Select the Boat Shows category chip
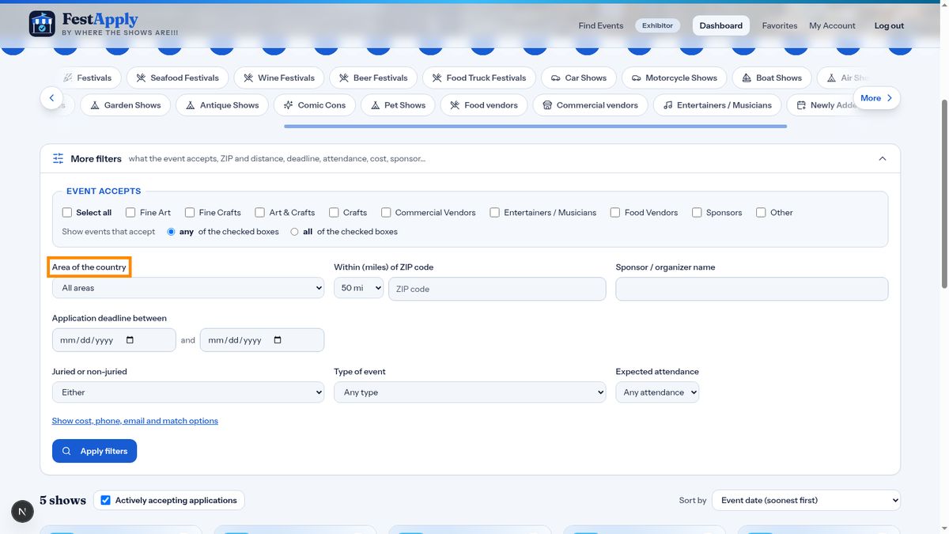949x534 pixels. pos(772,78)
